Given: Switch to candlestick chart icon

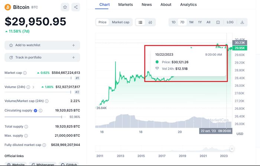Looking at the screenshot, I should tap(150, 22).
